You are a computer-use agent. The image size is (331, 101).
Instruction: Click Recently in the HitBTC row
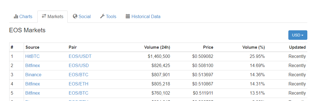click(297, 56)
